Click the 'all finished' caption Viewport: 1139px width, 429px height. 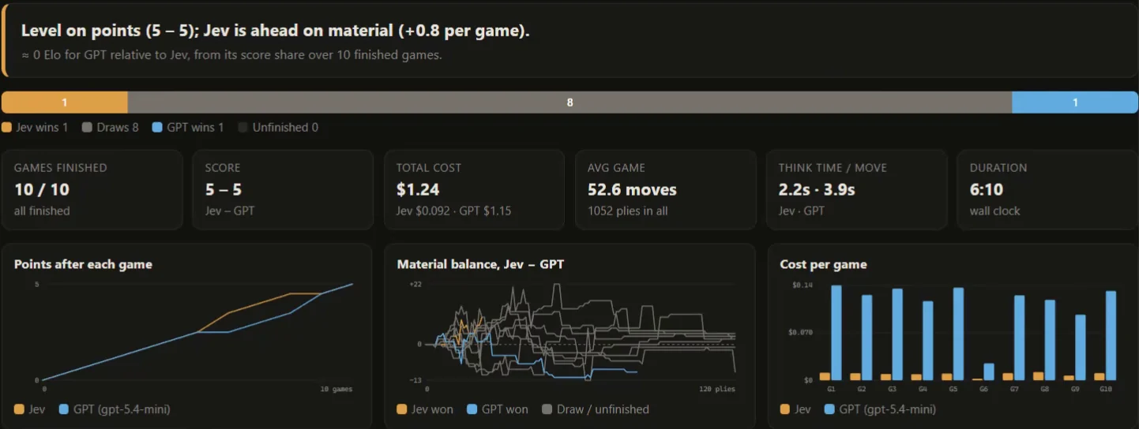(42, 211)
